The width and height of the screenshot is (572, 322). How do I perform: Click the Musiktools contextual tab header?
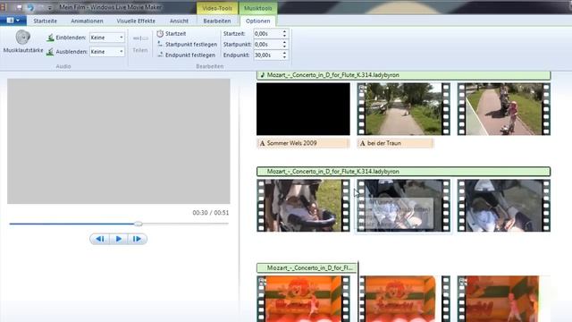point(258,8)
